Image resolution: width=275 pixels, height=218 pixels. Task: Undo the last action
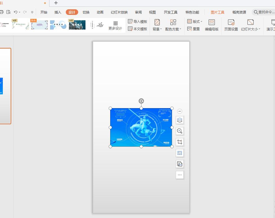pos(16,12)
